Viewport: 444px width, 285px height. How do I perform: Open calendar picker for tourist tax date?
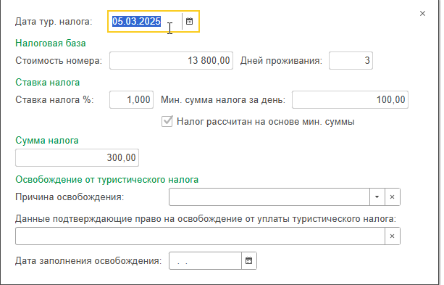pos(190,21)
